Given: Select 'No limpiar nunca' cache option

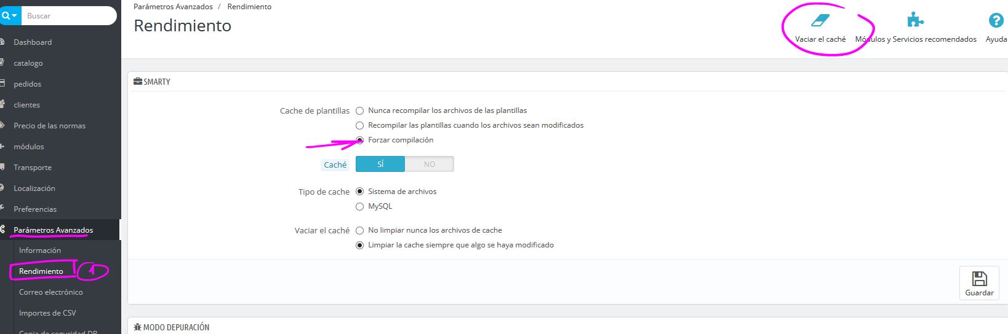Looking at the screenshot, I should click(360, 231).
